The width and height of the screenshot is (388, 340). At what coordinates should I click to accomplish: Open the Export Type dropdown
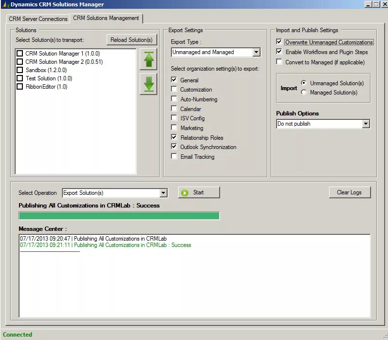257,52
